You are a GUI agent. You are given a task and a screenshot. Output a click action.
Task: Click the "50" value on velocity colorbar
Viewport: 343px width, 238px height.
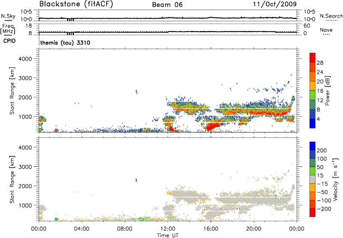coord(320,167)
